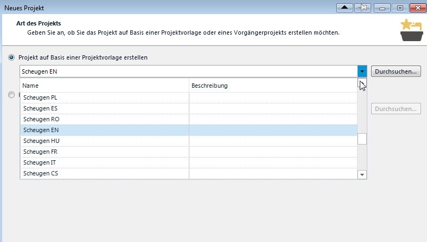
Task: Click the scrollbar thumb in template list
Action: click(x=362, y=139)
